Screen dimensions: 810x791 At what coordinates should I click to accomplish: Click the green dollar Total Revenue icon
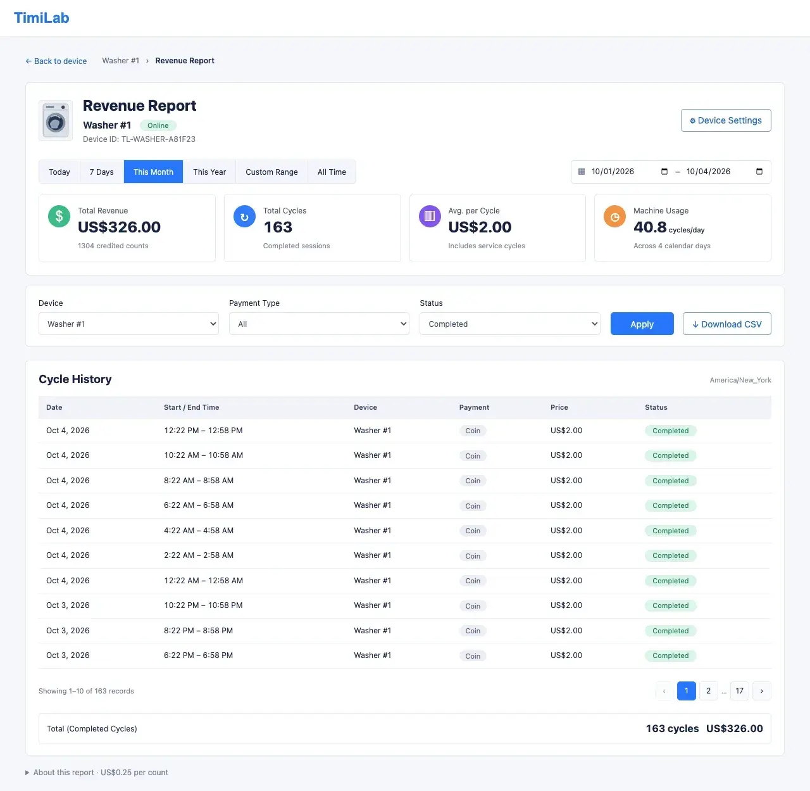click(x=59, y=217)
